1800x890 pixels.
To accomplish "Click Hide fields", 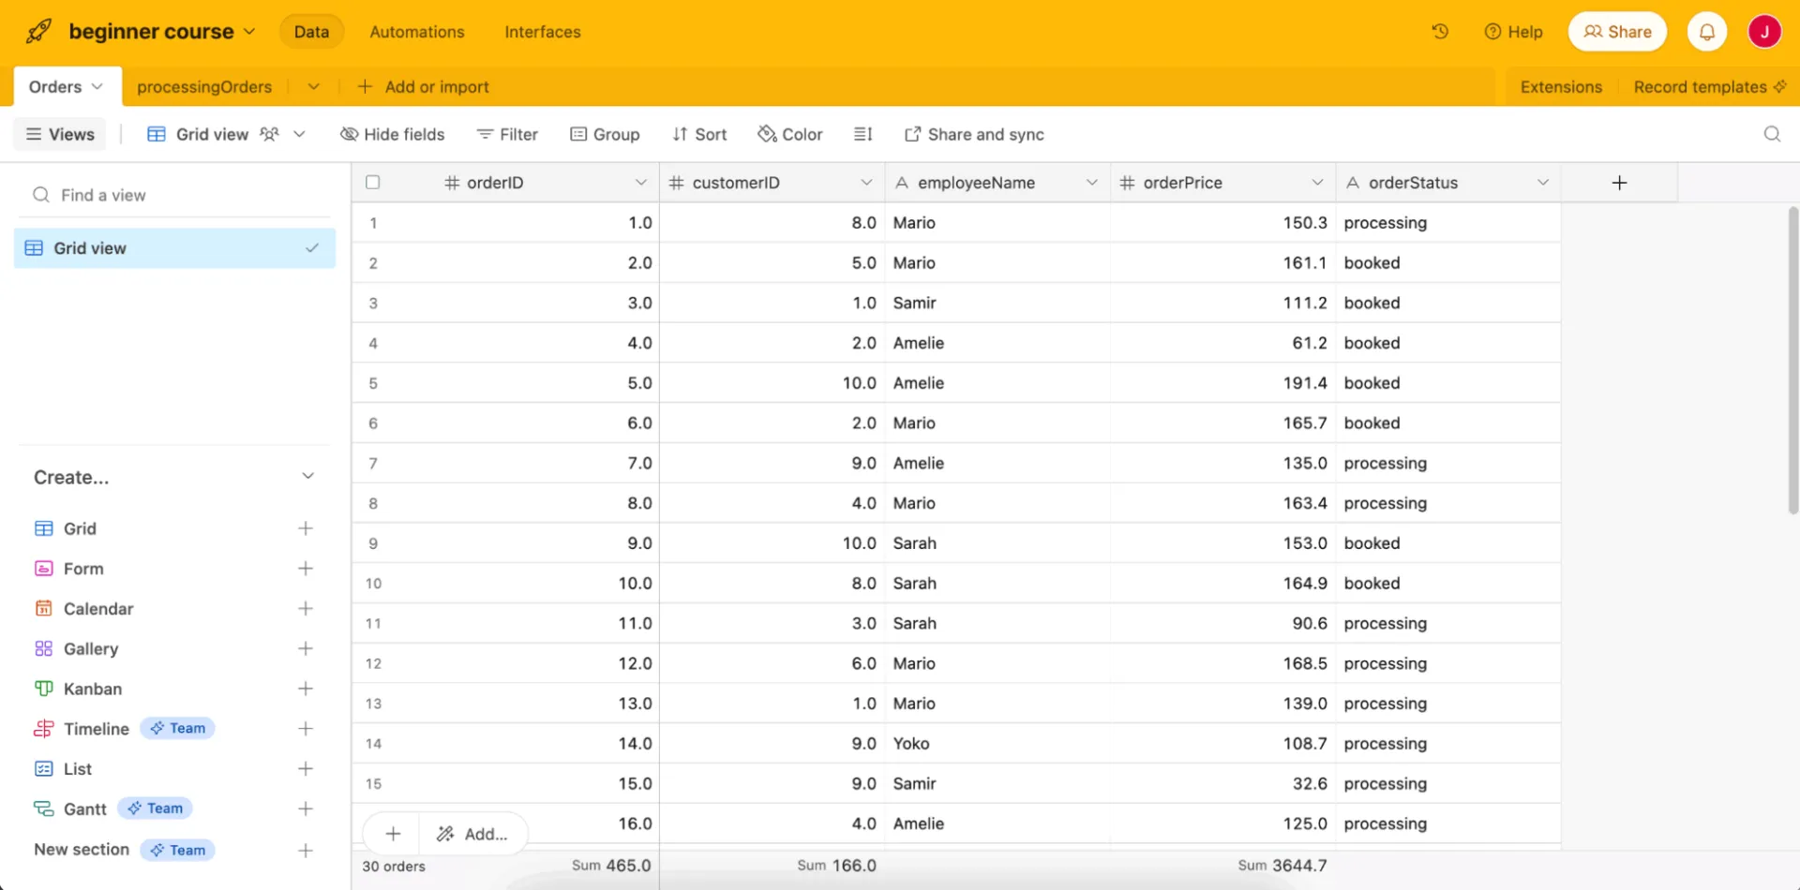I will pyautogui.click(x=392, y=134).
